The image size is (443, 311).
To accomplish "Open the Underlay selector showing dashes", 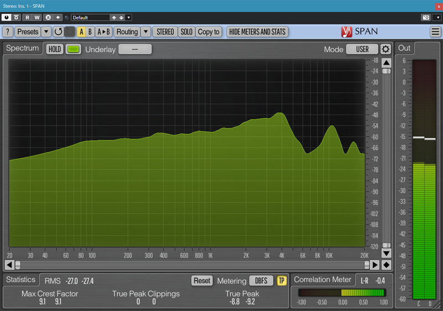I will coord(135,49).
